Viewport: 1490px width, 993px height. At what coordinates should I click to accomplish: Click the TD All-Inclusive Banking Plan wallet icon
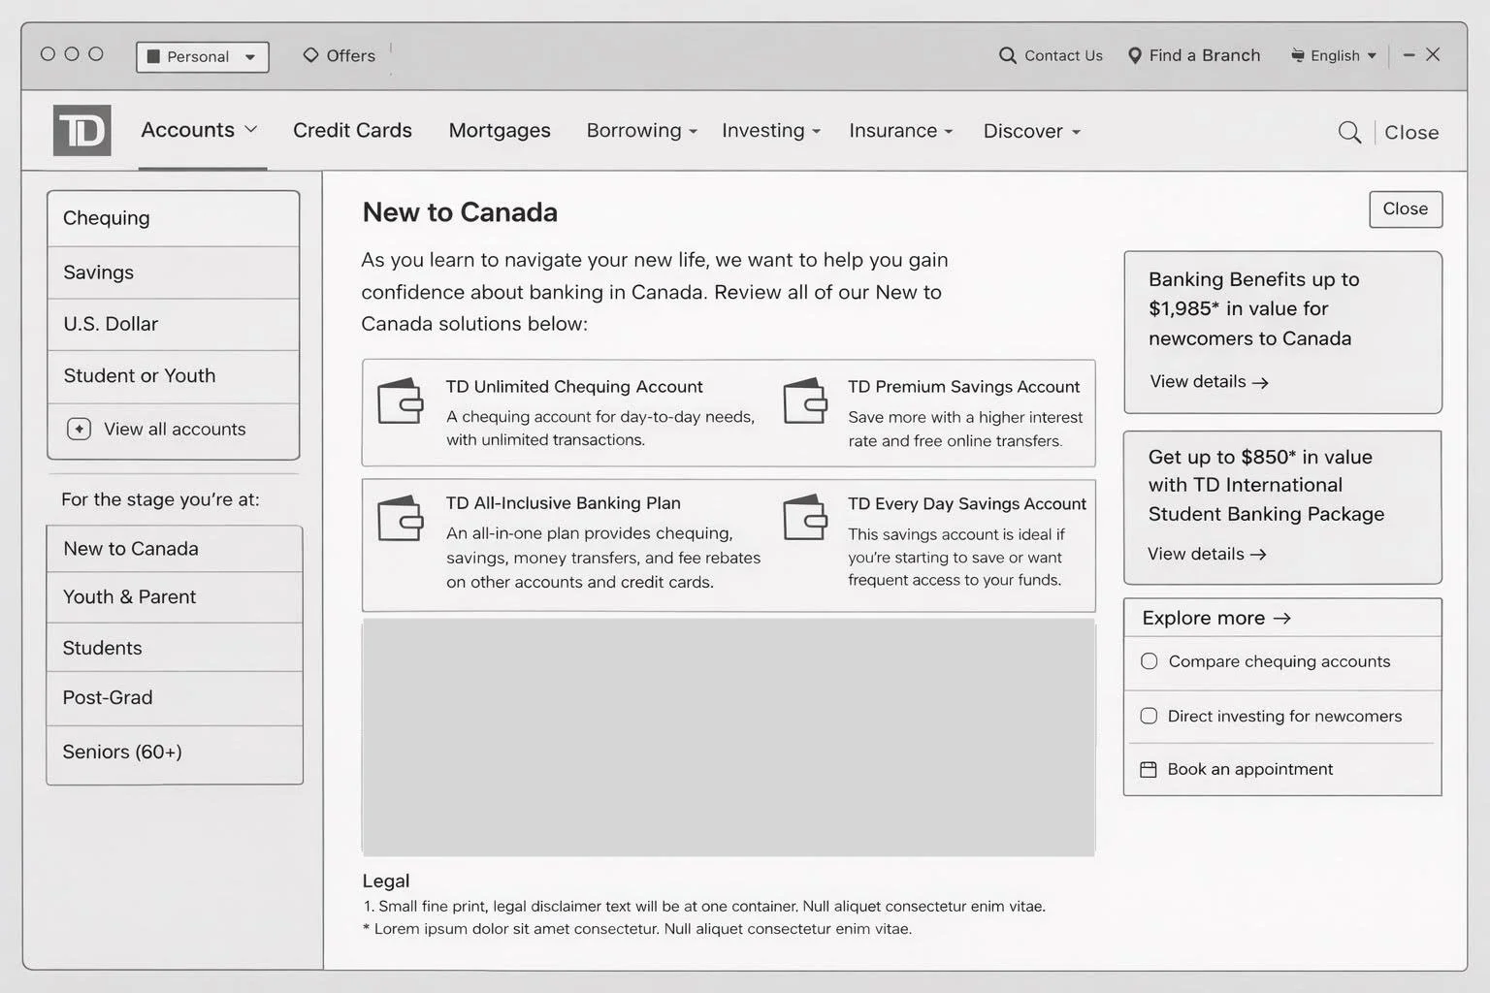(x=401, y=518)
